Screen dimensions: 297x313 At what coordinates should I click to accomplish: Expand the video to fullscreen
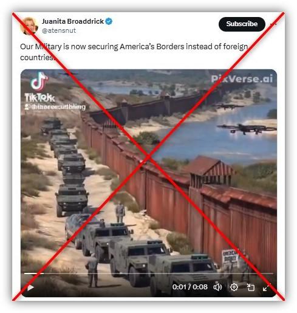(267, 287)
